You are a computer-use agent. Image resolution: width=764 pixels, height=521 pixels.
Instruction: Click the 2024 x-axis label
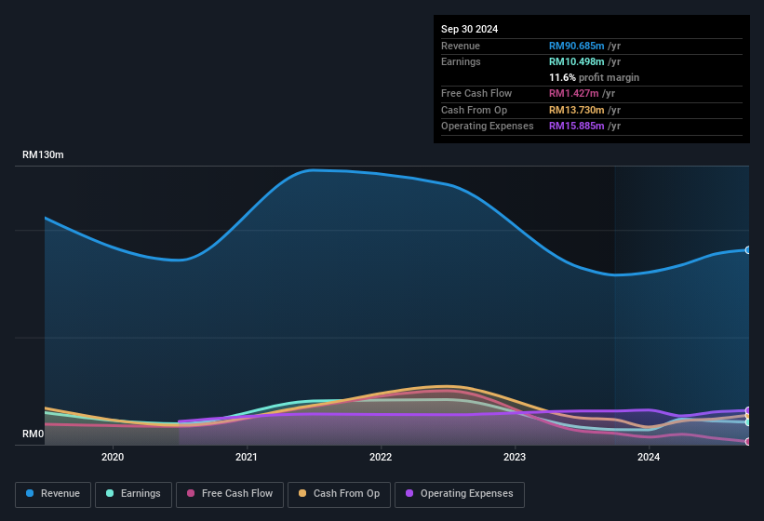649,457
